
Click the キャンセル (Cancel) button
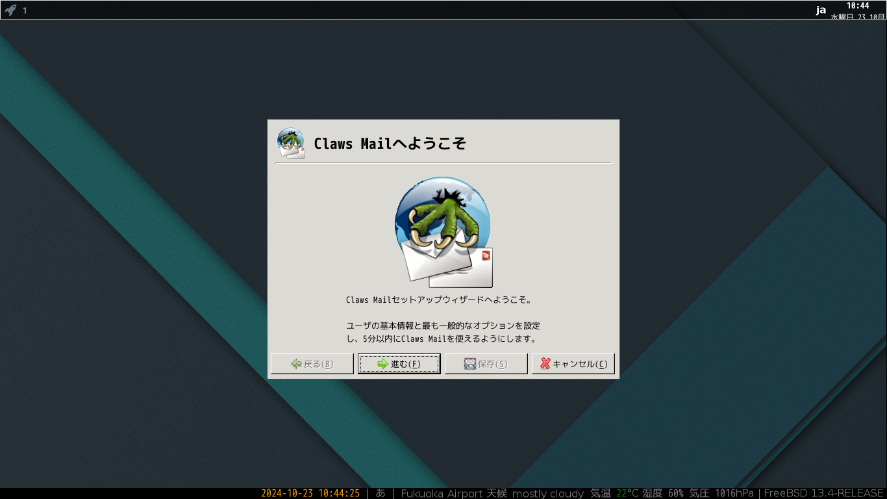(x=573, y=364)
